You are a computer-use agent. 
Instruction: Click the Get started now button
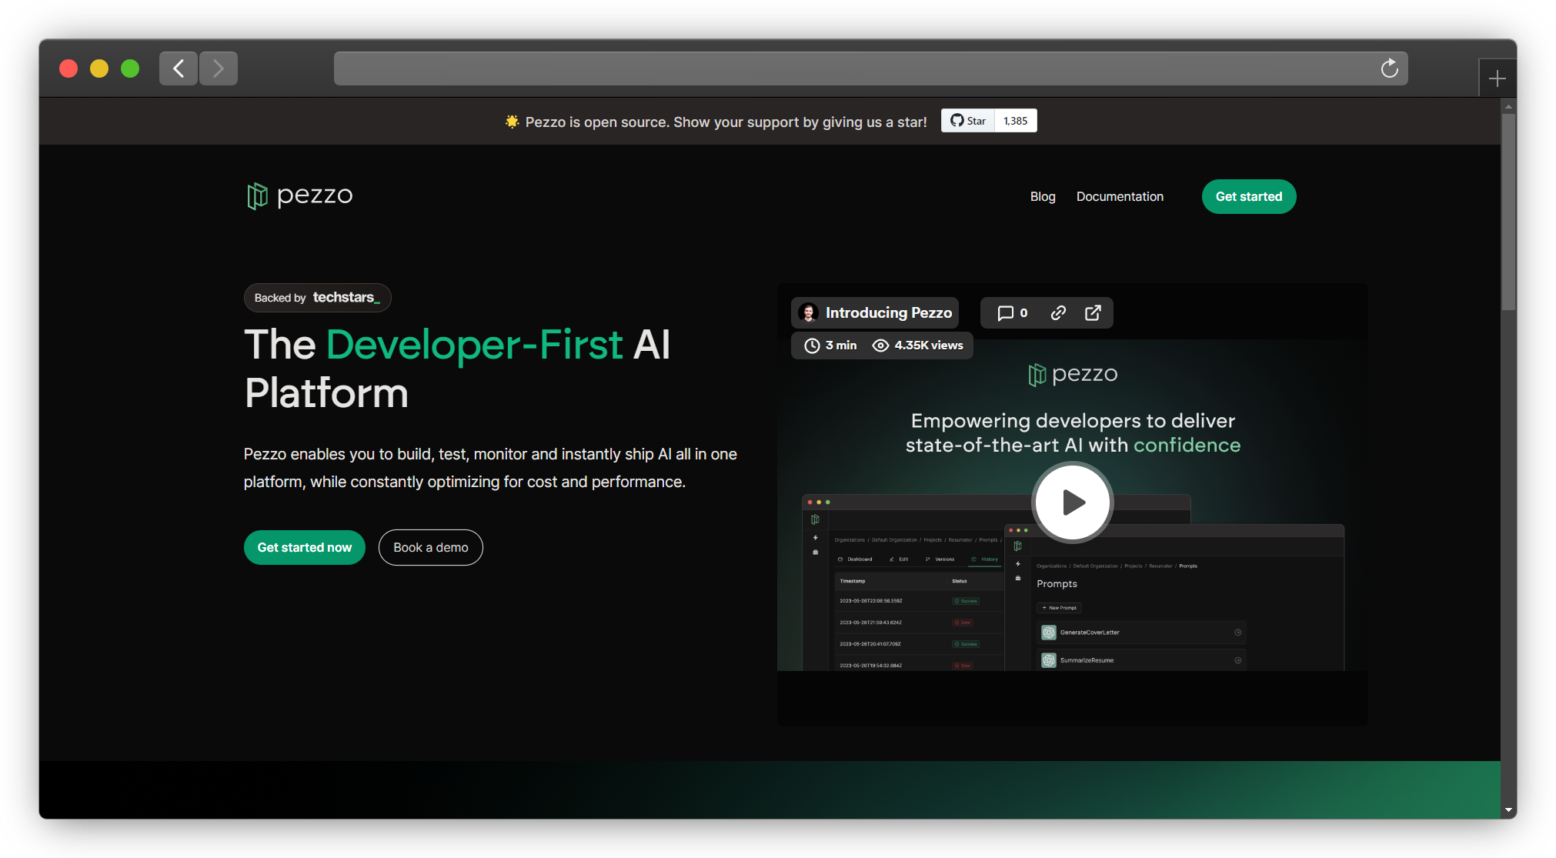click(x=305, y=548)
